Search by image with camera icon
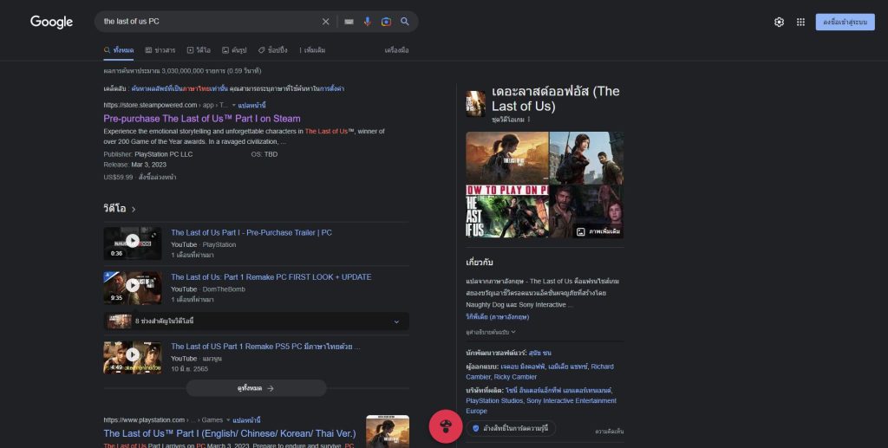The image size is (888, 448). click(x=386, y=22)
